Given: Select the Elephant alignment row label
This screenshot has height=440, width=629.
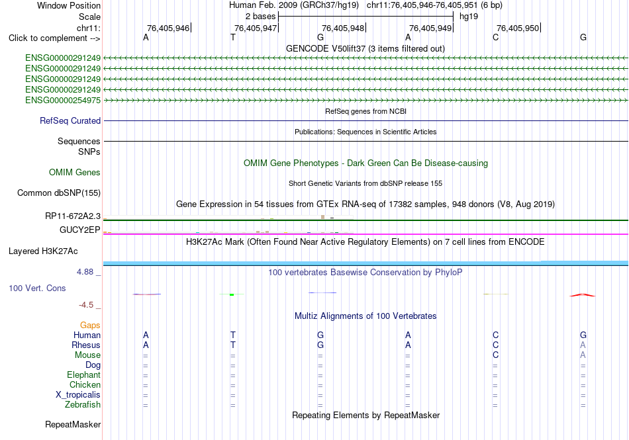Looking at the screenshot, I should 83,374.
